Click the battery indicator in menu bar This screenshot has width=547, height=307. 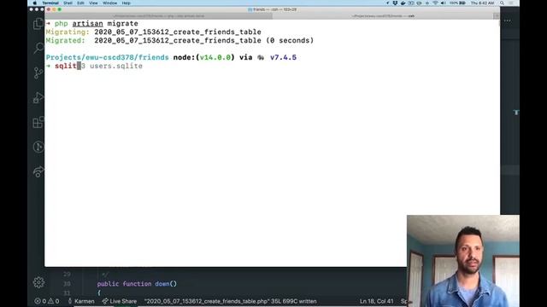click(x=457, y=3)
